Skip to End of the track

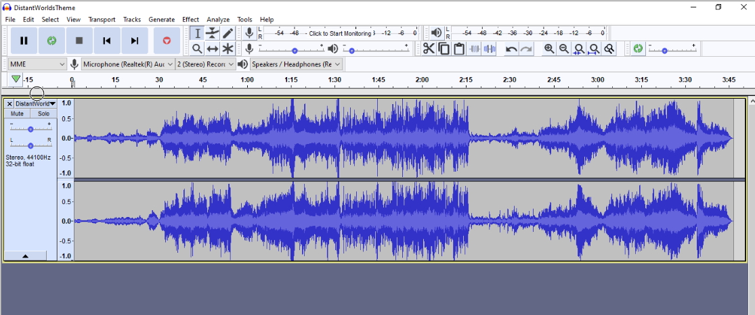point(135,41)
